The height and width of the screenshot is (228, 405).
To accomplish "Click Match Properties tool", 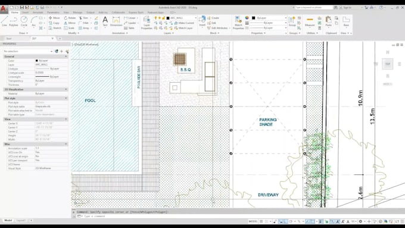I will tap(238, 23).
